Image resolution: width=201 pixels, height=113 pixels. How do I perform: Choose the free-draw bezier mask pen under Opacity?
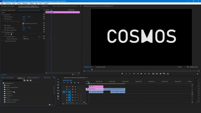(x=11, y=34)
